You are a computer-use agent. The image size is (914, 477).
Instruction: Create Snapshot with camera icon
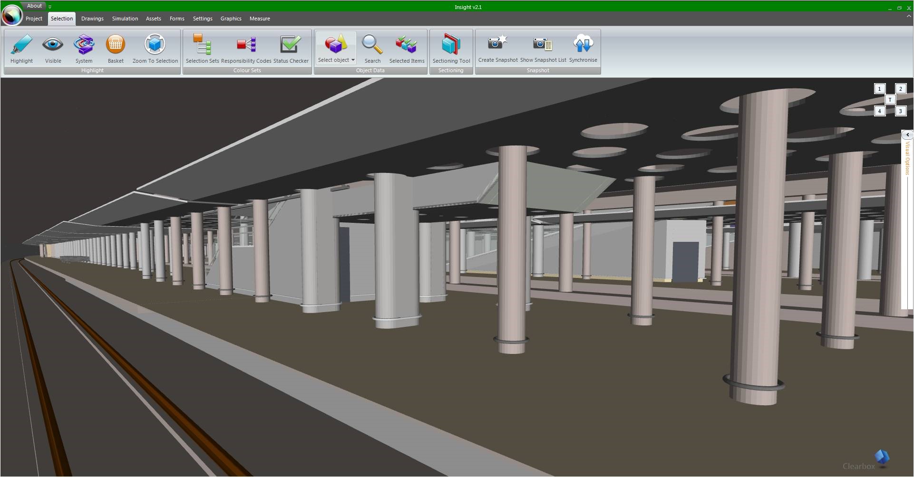498,48
